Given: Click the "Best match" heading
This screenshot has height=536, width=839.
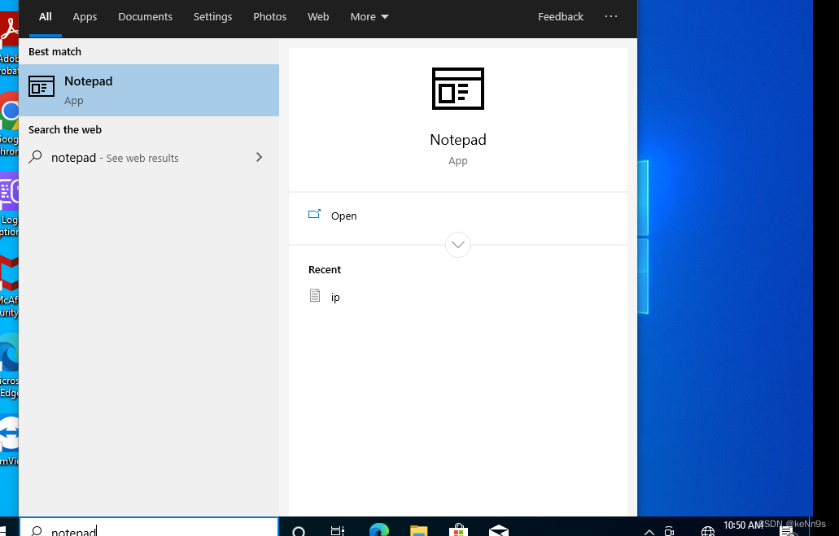Looking at the screenshot, I should tap(55, 51).
